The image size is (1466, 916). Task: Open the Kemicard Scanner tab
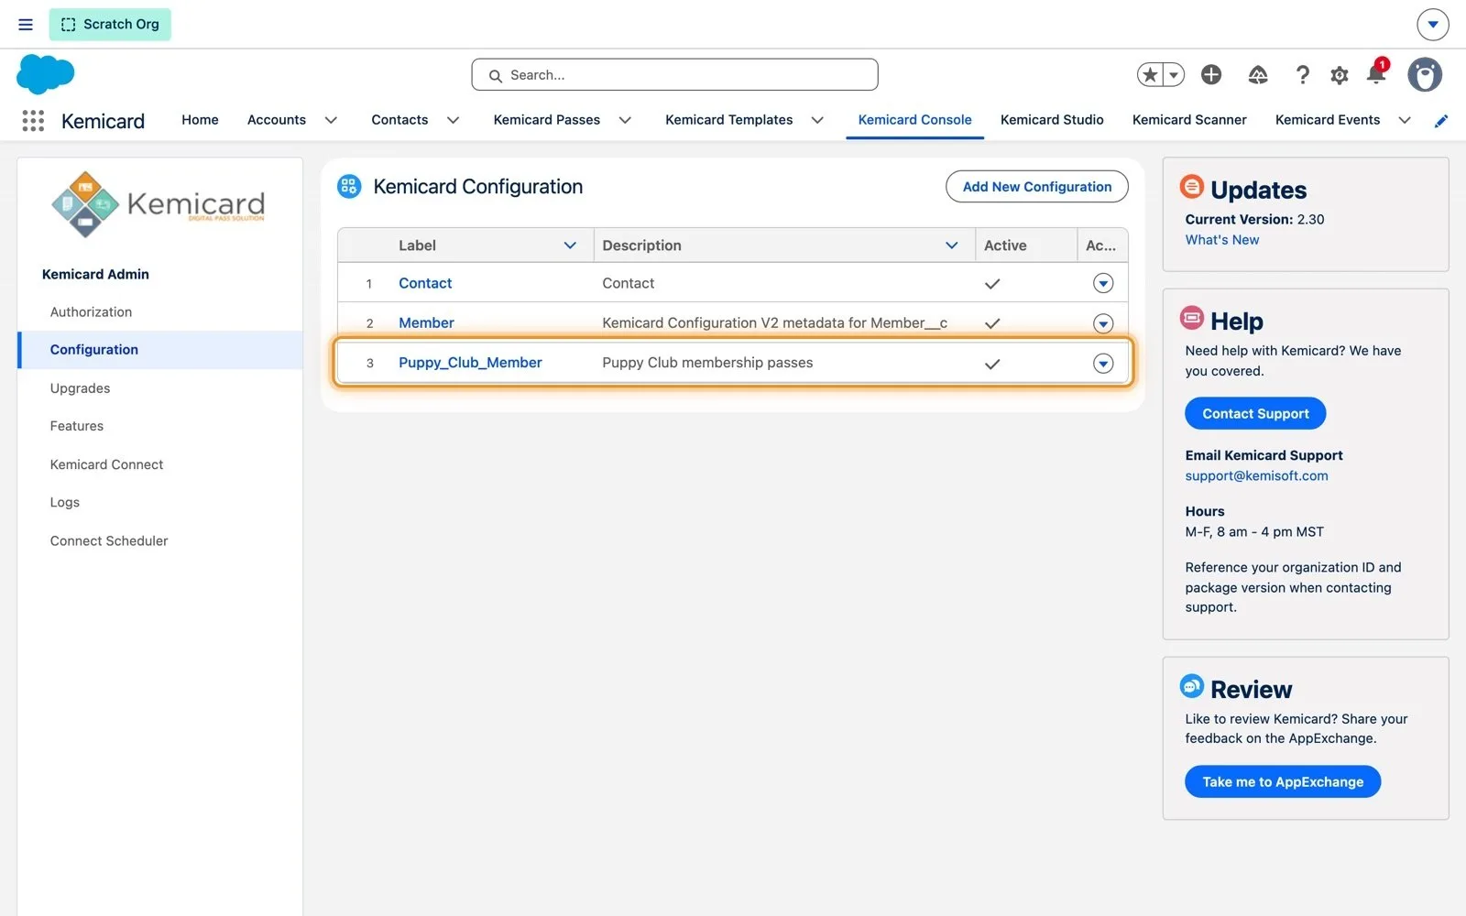click(1189, 120)
